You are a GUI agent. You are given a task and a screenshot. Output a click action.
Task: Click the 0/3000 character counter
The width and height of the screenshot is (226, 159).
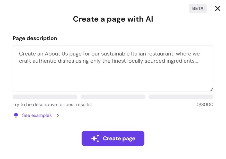tap(205, 105)
